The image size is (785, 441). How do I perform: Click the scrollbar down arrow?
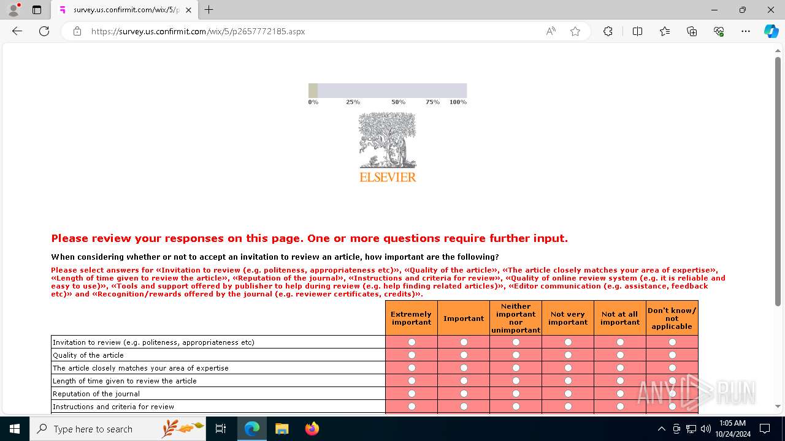(x=778, y=406)
